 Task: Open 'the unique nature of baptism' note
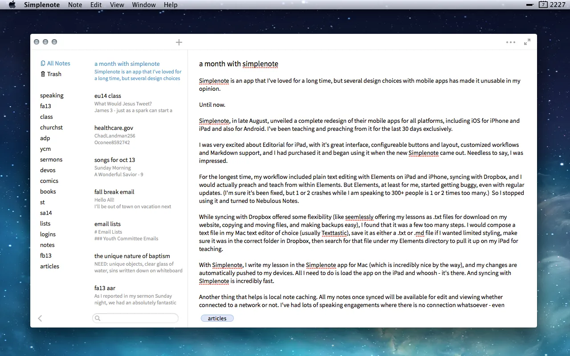[x=138, y=263]
